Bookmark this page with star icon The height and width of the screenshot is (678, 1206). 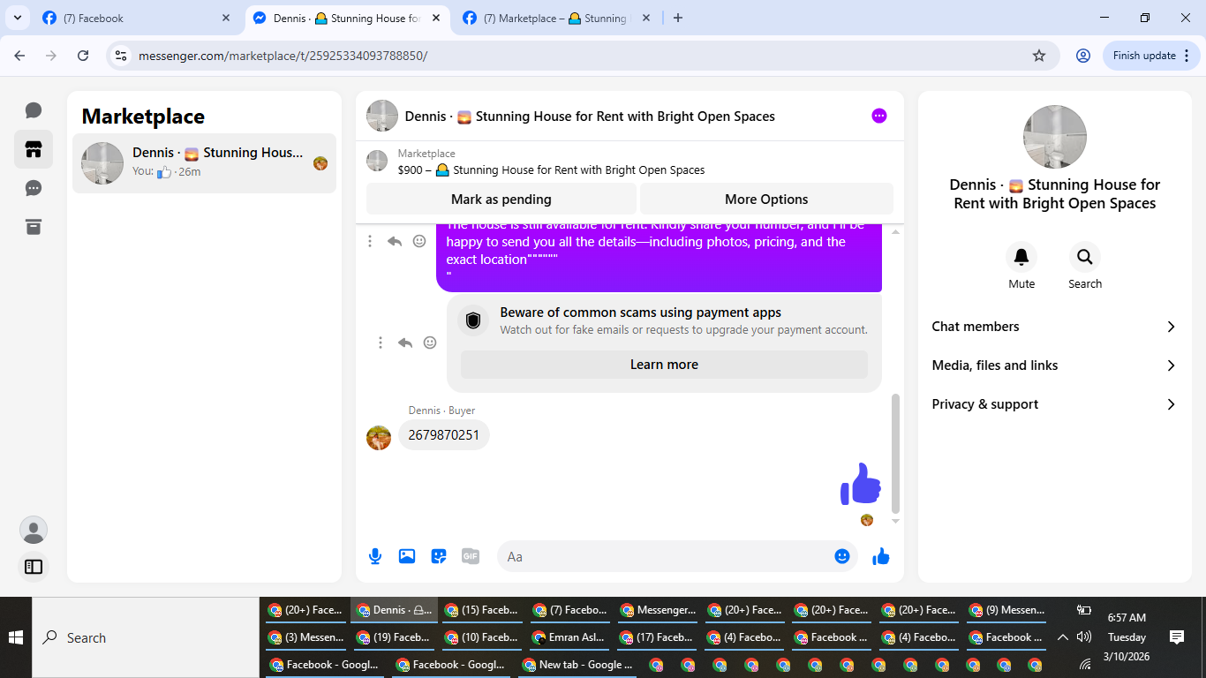pyautogui.click(x=1039, y=56)
